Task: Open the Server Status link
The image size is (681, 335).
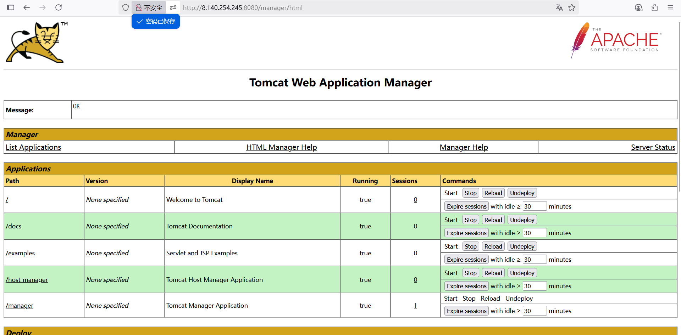Action: [653, 147]
